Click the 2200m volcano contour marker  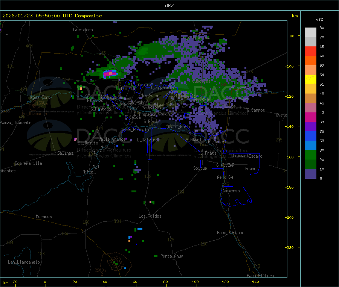click(100, 270)
